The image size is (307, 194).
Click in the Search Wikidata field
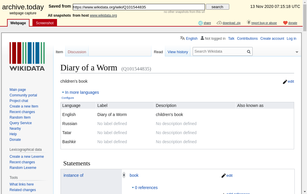219,51
